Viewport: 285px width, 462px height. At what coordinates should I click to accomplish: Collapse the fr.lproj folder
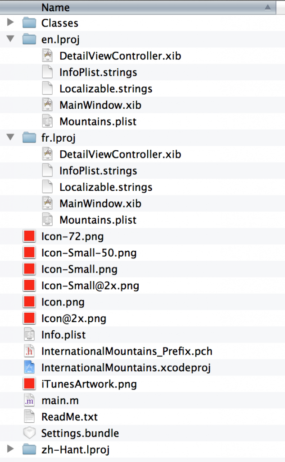click(10, 137)
